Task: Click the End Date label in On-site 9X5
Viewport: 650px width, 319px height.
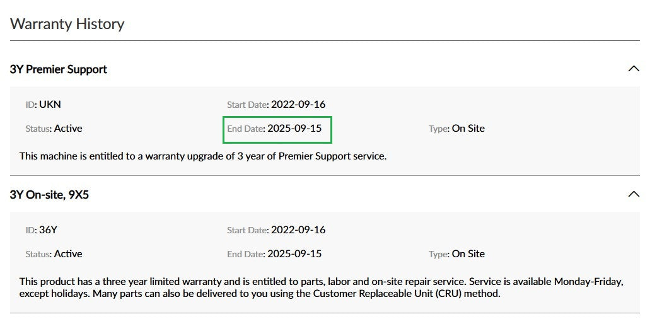Action: click(x=245, y=254)
